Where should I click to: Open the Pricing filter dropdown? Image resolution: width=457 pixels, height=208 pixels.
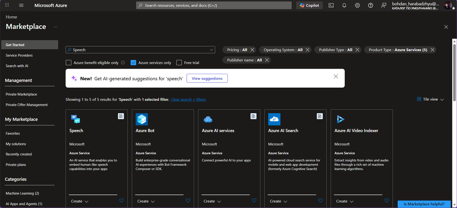(x=237, y=50)
